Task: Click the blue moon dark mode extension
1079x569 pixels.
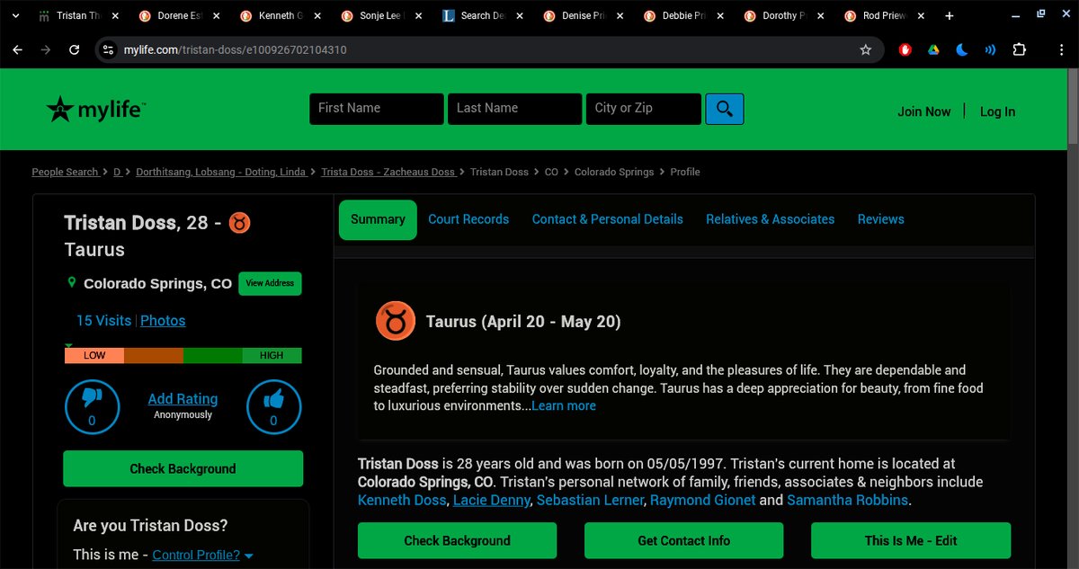Action: click(x=961, y=50)
